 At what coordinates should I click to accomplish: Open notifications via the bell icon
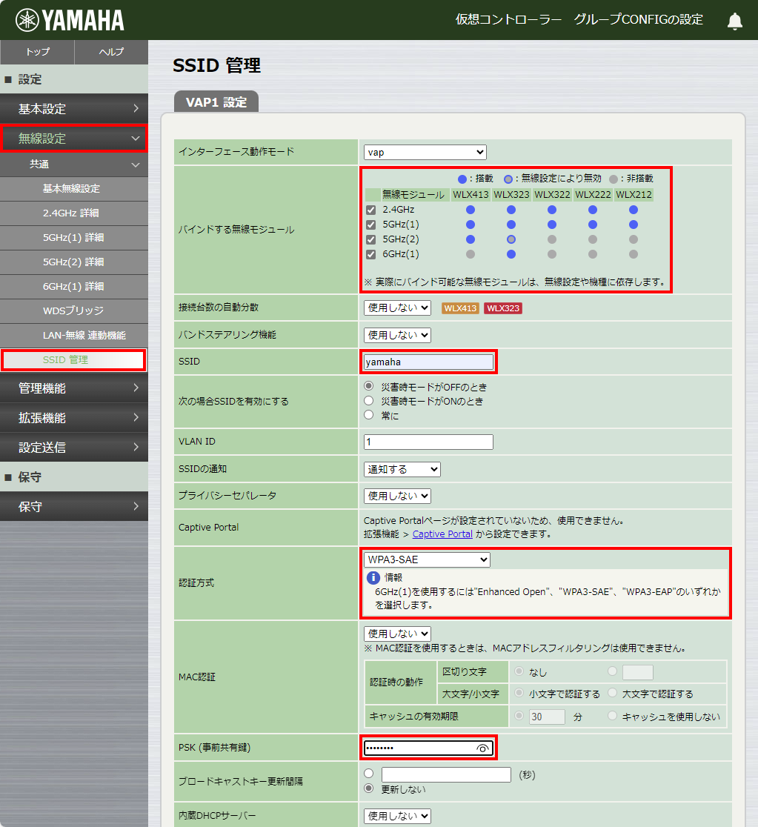734,21
